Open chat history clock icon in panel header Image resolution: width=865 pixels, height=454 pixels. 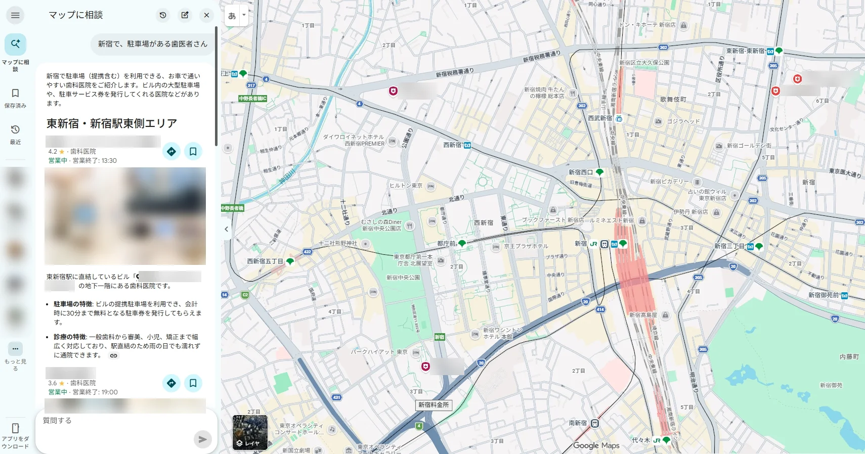click(x=163, y=15)
